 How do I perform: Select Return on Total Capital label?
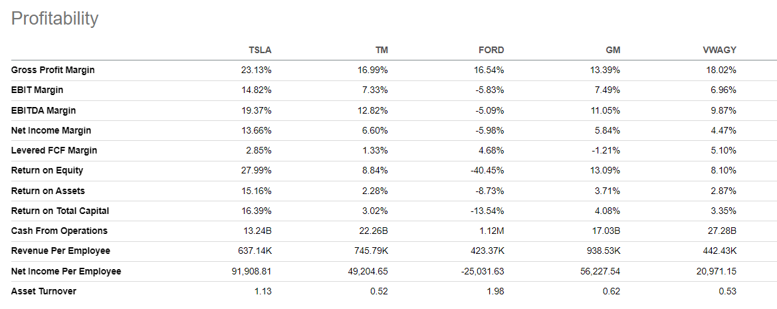coord(60,211)
